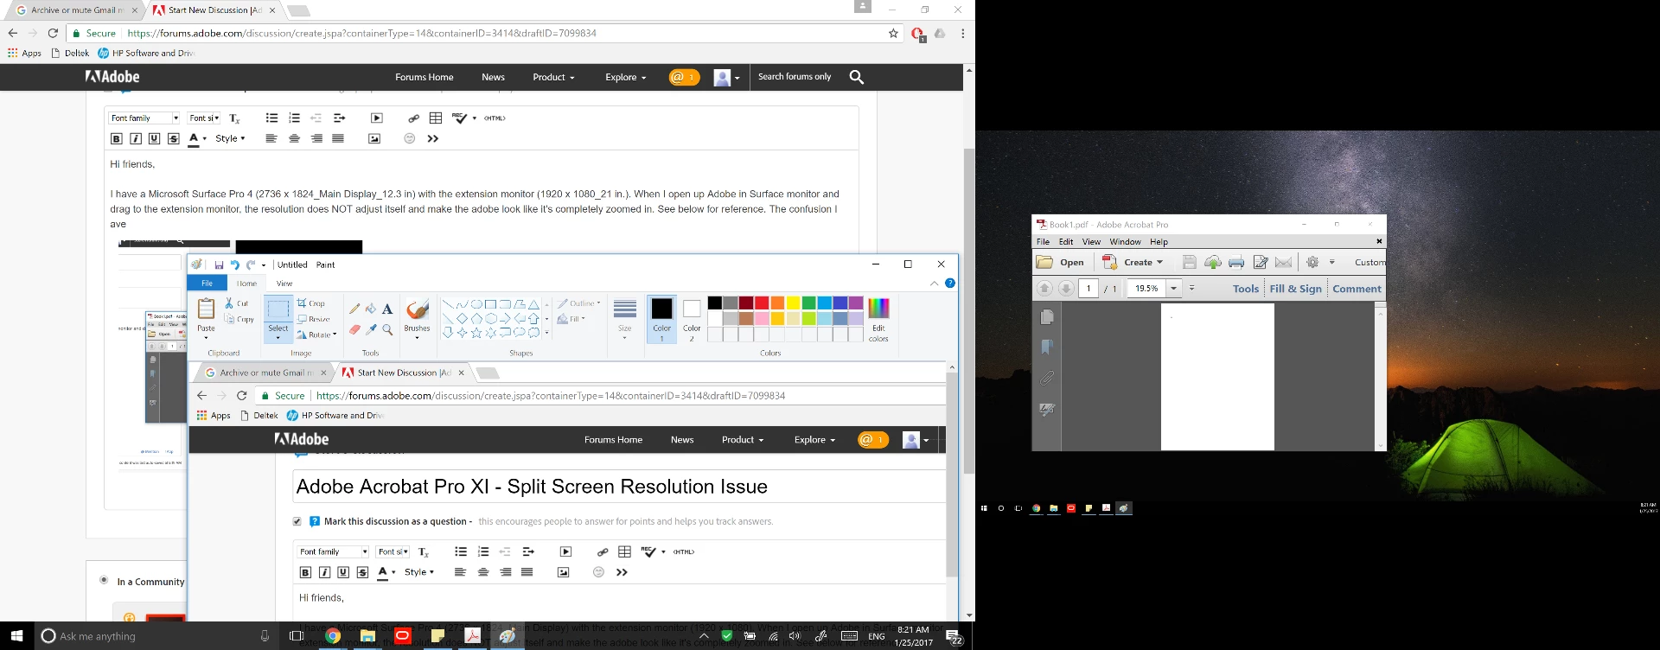Click the forum search magnifier icon in the top Adobe header
This screenshot has width=1660, height=650.
(x=857, y=77)
